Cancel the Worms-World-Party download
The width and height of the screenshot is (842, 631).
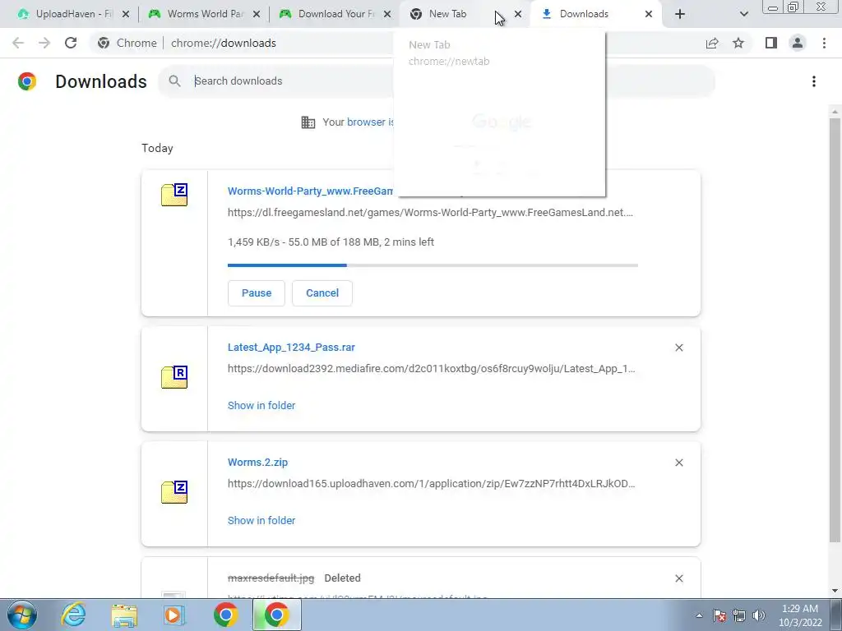[322, 293]
